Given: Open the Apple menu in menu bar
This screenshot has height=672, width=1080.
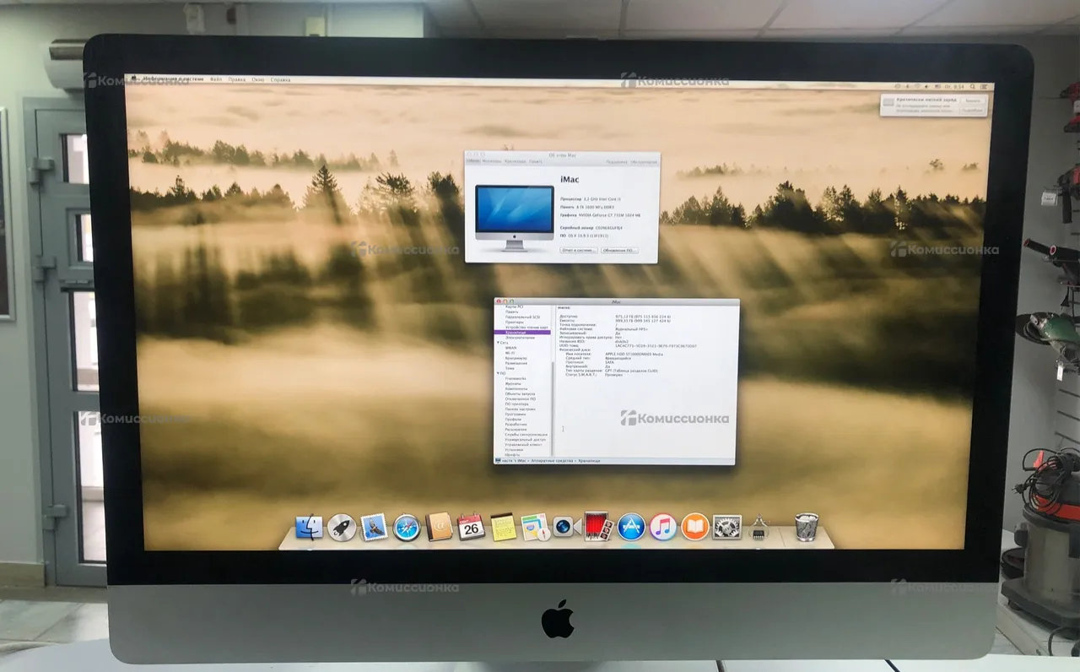Looking at the screenshot, I should coord(133,79).
